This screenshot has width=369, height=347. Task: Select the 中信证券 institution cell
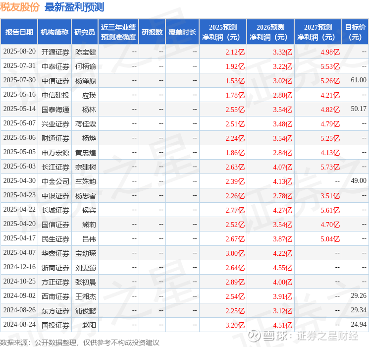[55, 81]
